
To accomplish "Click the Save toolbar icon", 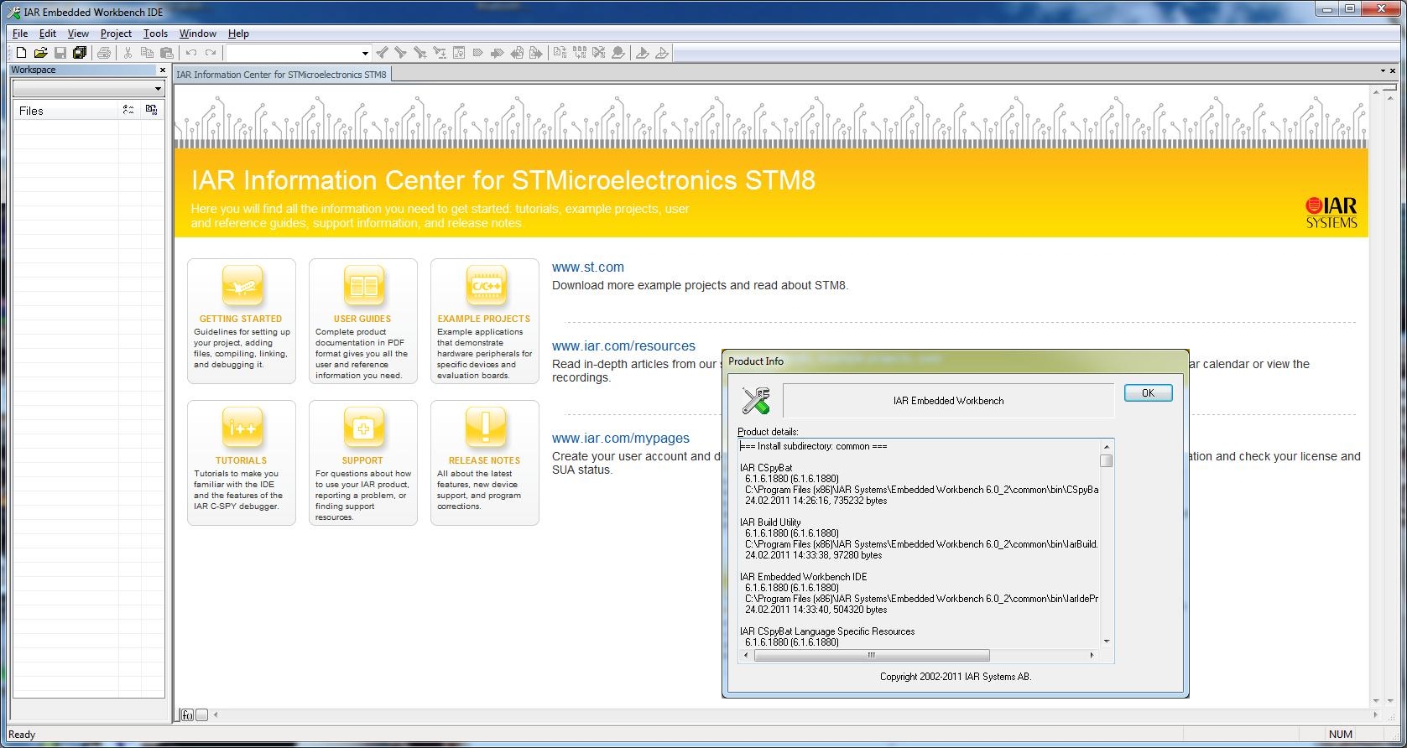I will pos(60,53).
